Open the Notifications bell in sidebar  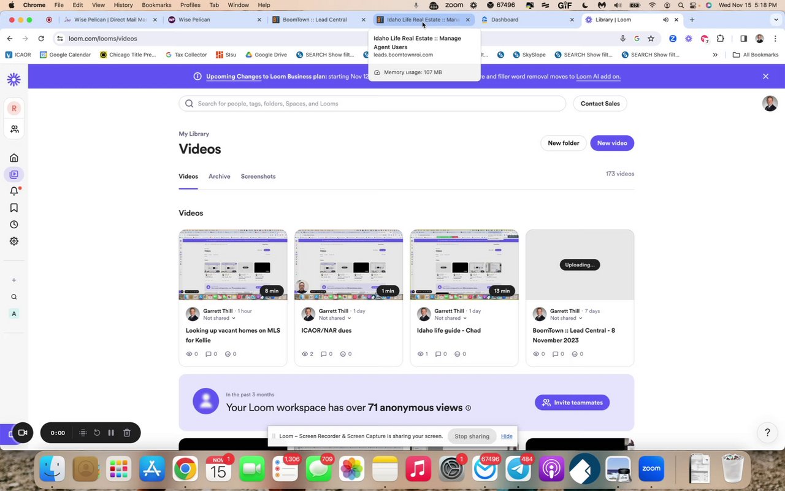point(13,191)
